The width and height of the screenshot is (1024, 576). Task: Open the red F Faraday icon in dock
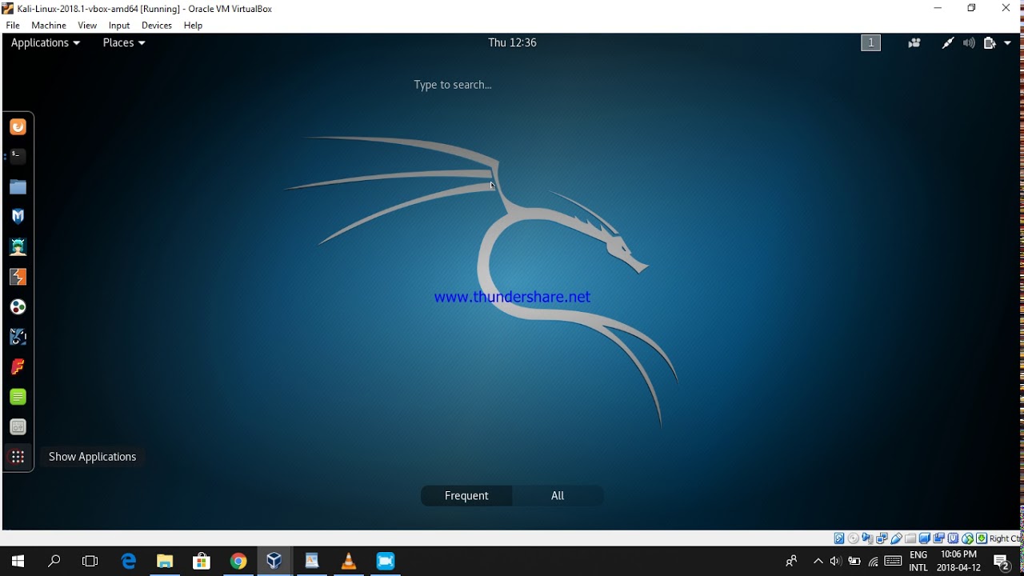(18, 367)
